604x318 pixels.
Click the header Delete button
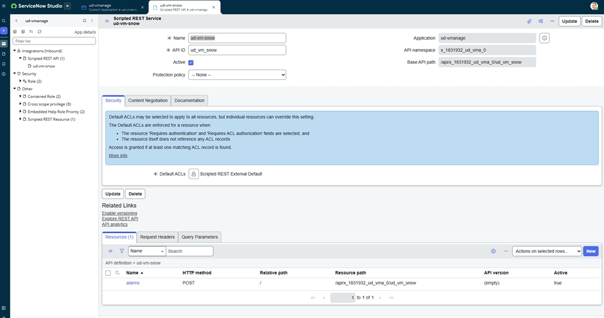pyautogui.click(x=592, y=21)
